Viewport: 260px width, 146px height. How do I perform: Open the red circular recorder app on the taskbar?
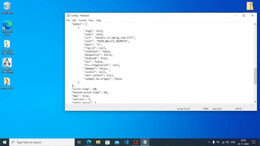click(x=136, y=142)
